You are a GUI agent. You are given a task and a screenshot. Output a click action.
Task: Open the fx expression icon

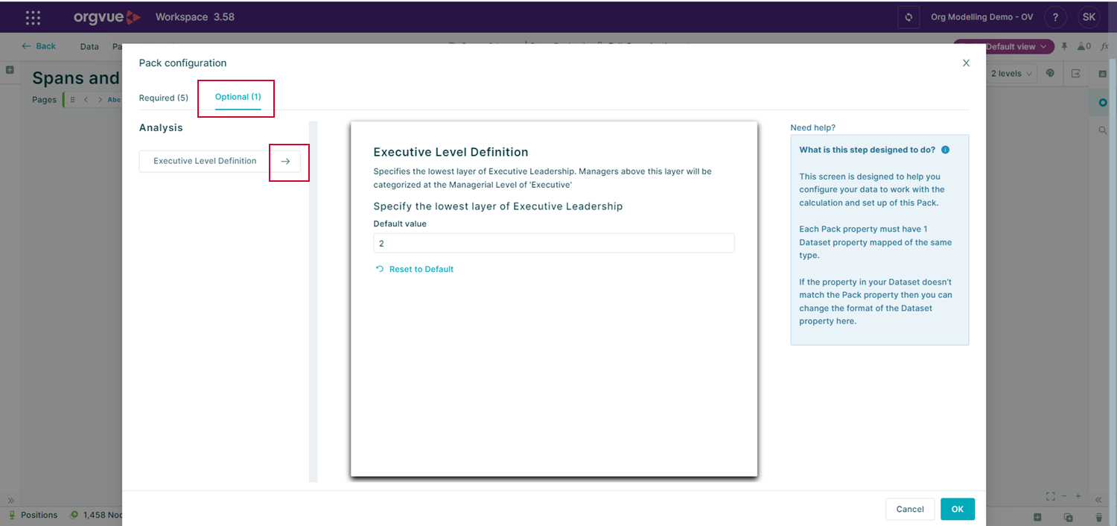(1104, 46)
